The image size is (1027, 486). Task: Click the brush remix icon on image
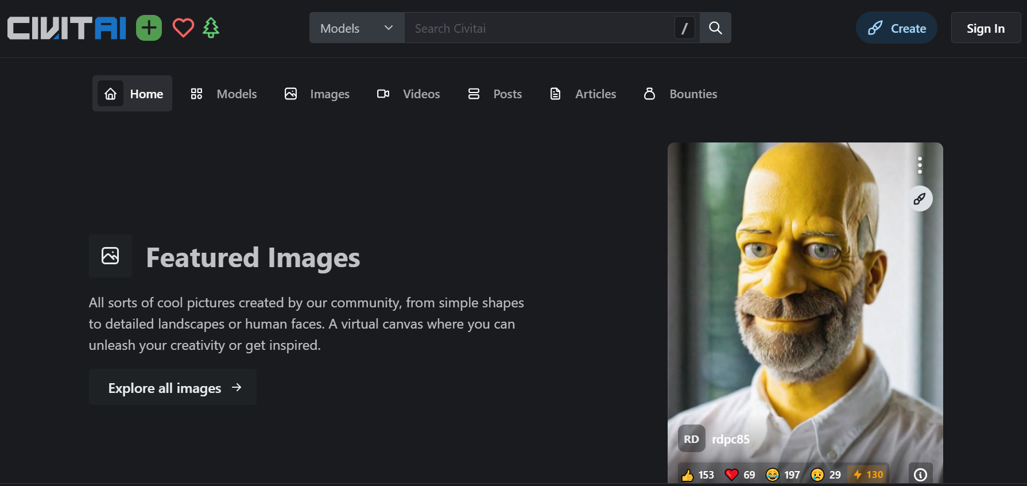click(920, 199)
